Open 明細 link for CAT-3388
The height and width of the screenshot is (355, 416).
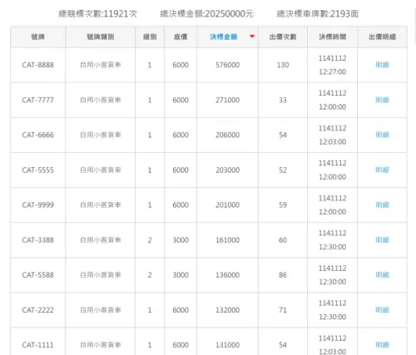(382, 239)
